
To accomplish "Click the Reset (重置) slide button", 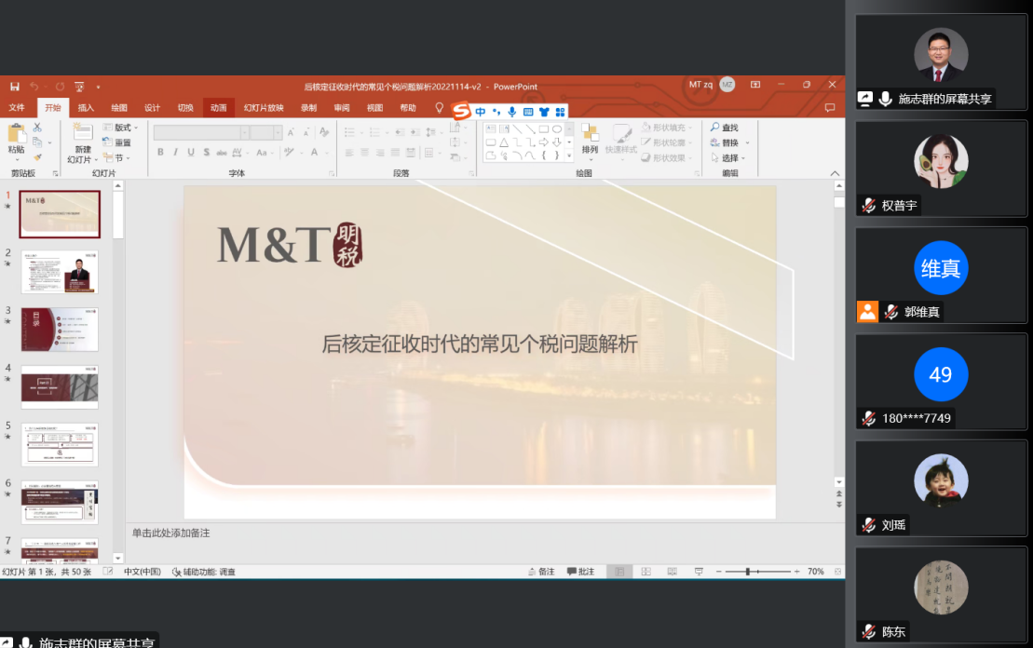I will coord(117,142).
